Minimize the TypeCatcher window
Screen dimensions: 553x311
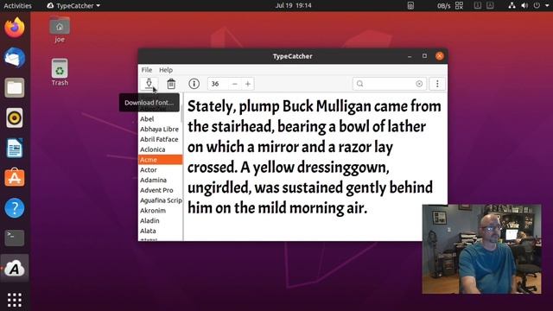pos(410,56)
